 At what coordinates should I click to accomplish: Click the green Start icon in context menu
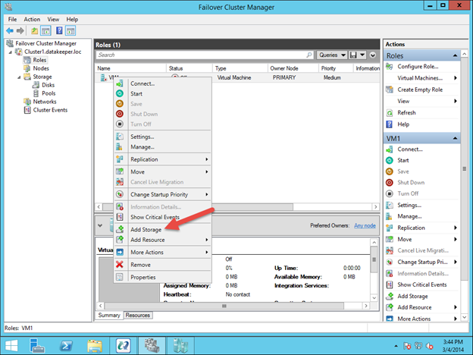(119, 95)
